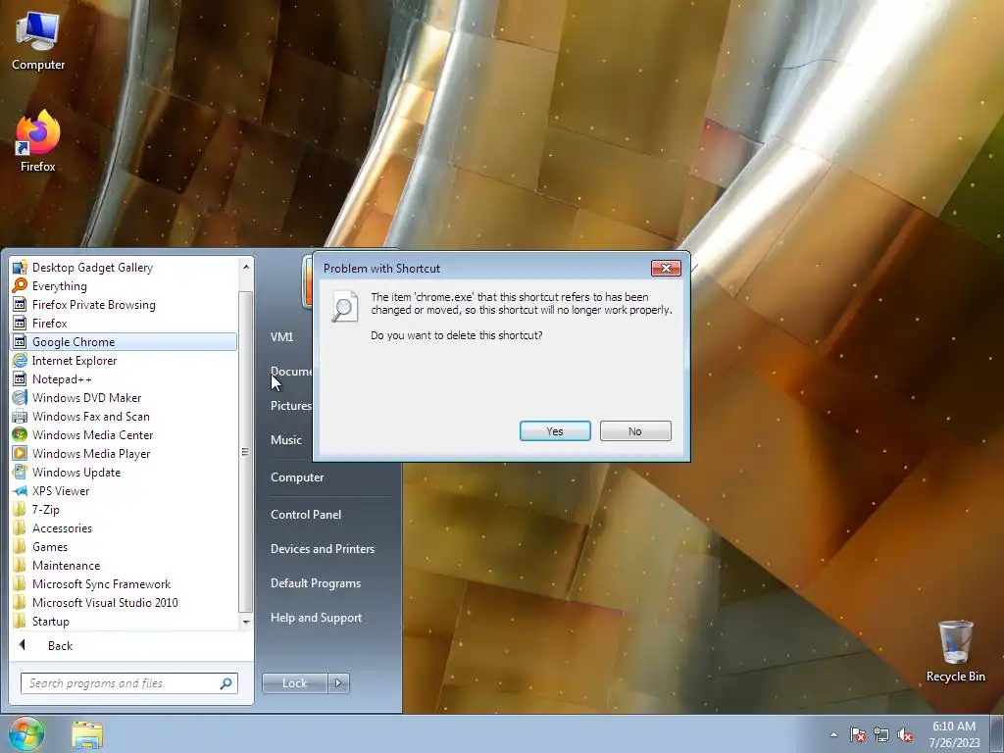Click Yes to delete the shortcut
1004x753 pixels.
coord(555,431)
